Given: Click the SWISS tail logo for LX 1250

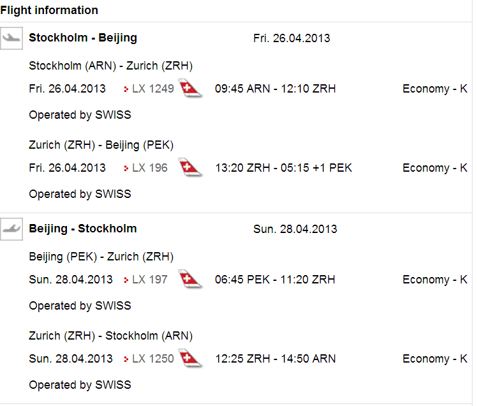Looking at the screenshot, I should pos(191,359).
